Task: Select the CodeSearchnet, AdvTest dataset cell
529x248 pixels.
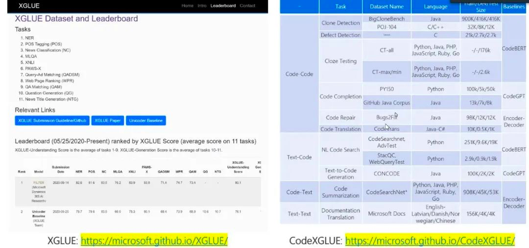Action: click(386, 142)
